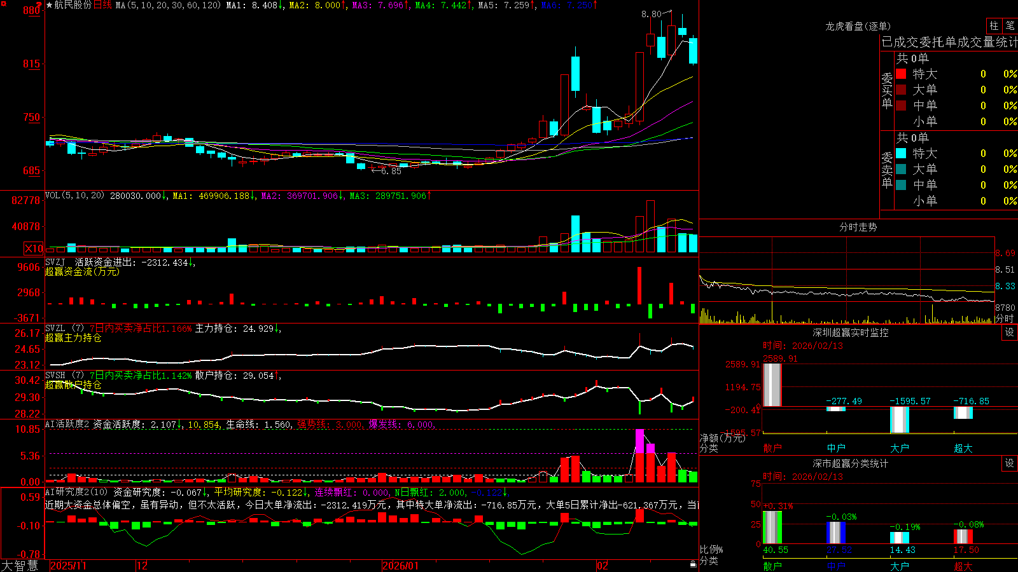
Task: Click the 龙虎看盘(逐单) panel title
Action: click(x=858, y=26)
